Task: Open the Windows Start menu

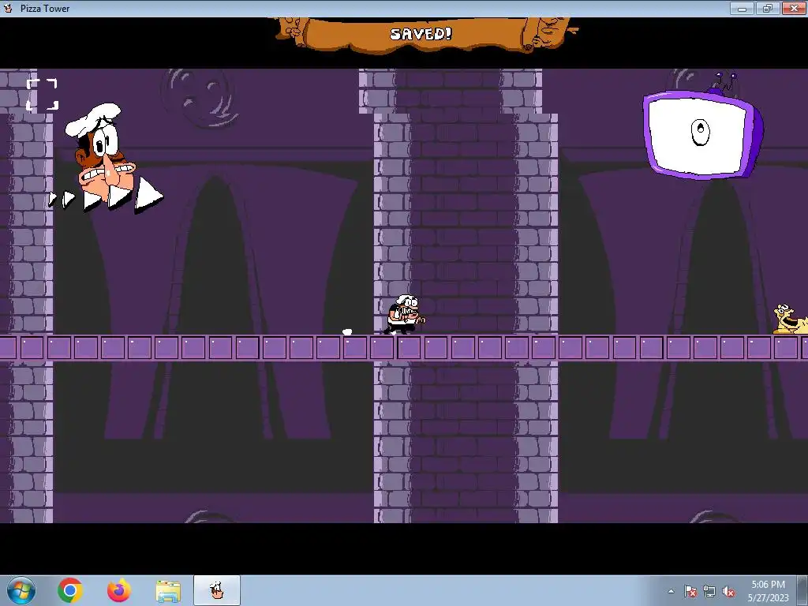Action: tap(21, 590)
